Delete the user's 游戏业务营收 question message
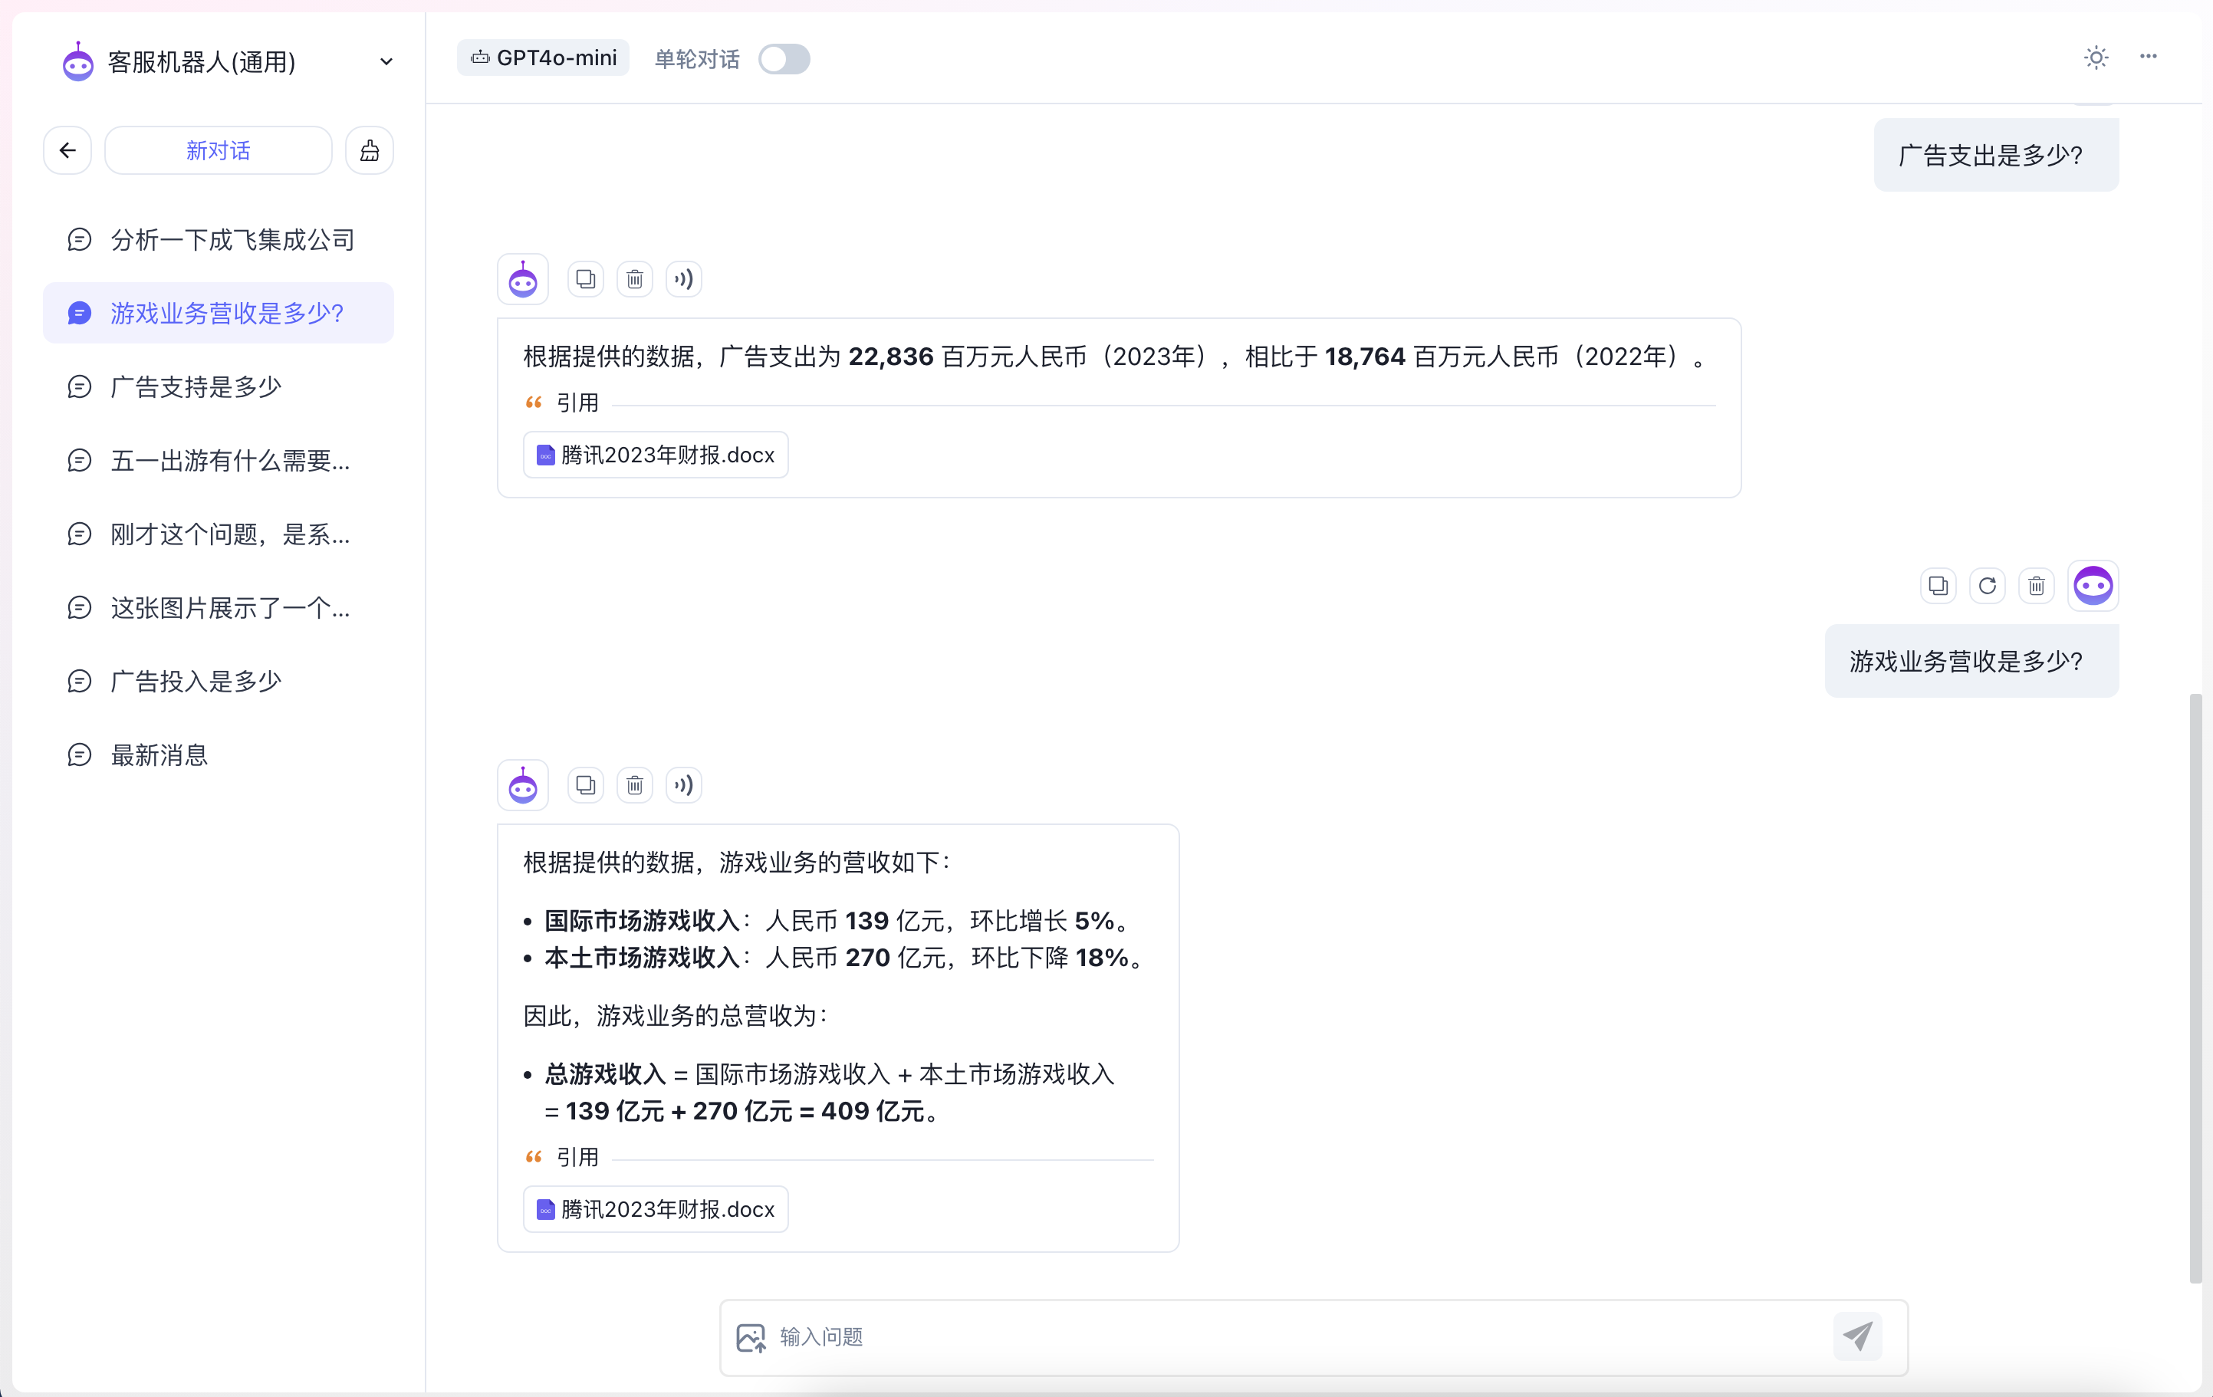2213x1397 pixels. 2037,586
